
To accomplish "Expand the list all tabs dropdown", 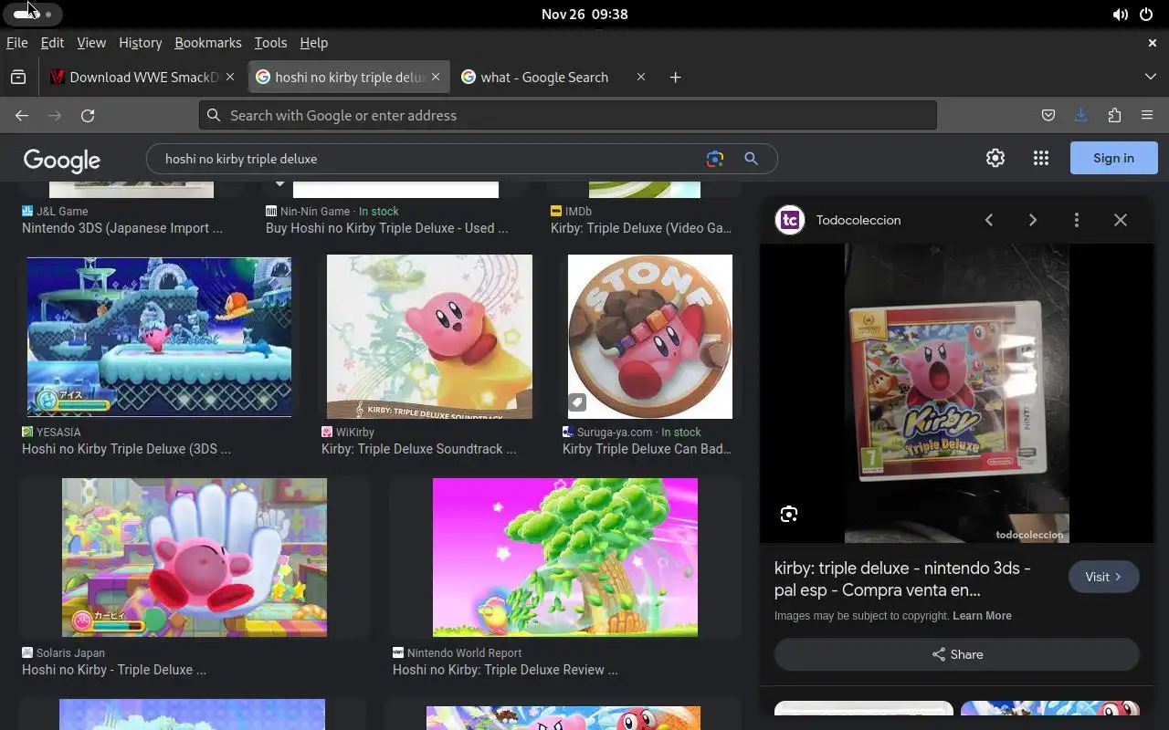I will (x=1150, y=78).
